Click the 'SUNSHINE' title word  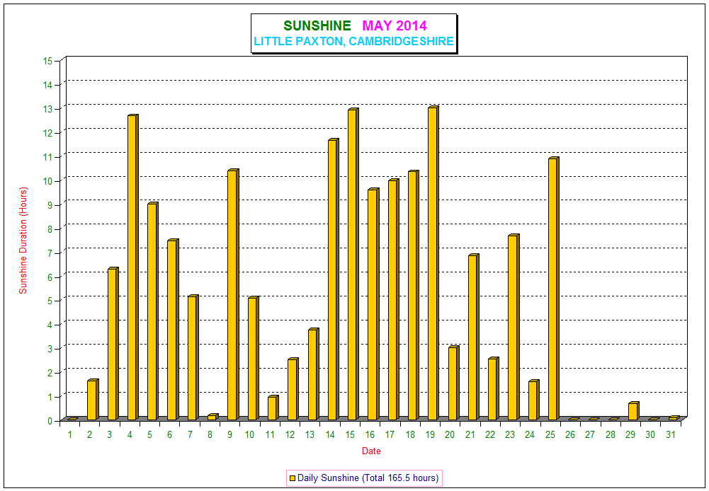(317, 25)
